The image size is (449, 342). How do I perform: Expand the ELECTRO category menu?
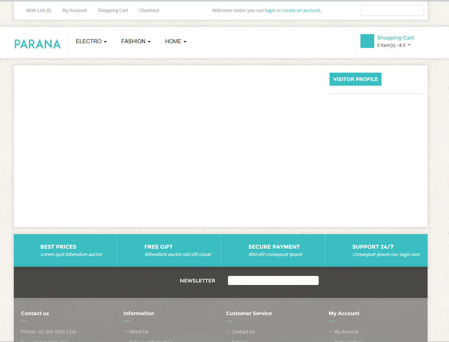point(91,41)
